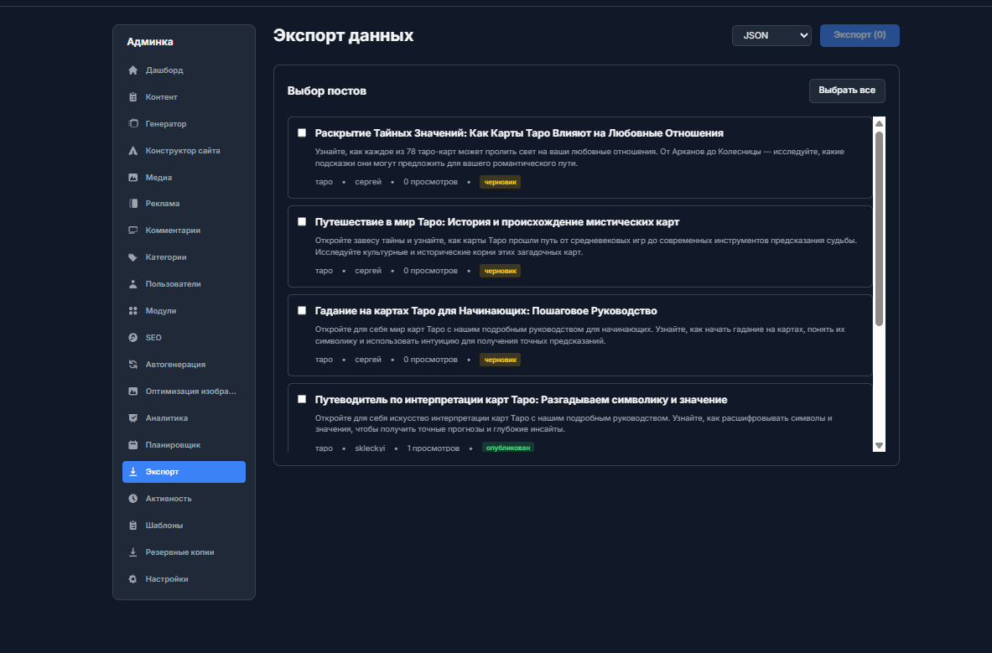Open the JSON export format dropdown
Image resolution: width=992 pixels, height=653 pixels.
(771, 35)
